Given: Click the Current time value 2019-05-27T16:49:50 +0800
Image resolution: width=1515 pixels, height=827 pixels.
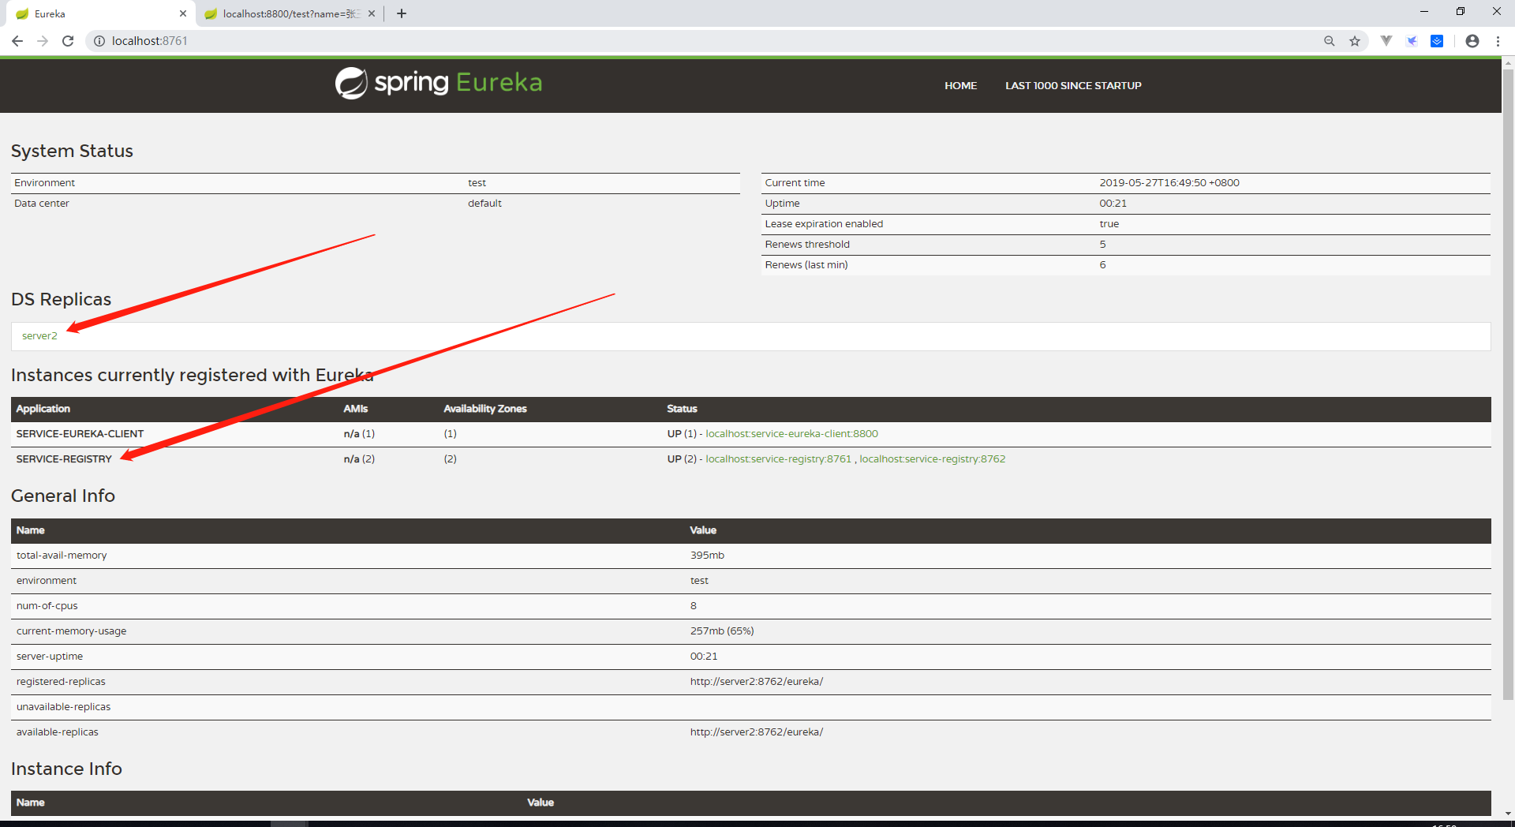Looking at the screenshot, I should pos(1169,183).
